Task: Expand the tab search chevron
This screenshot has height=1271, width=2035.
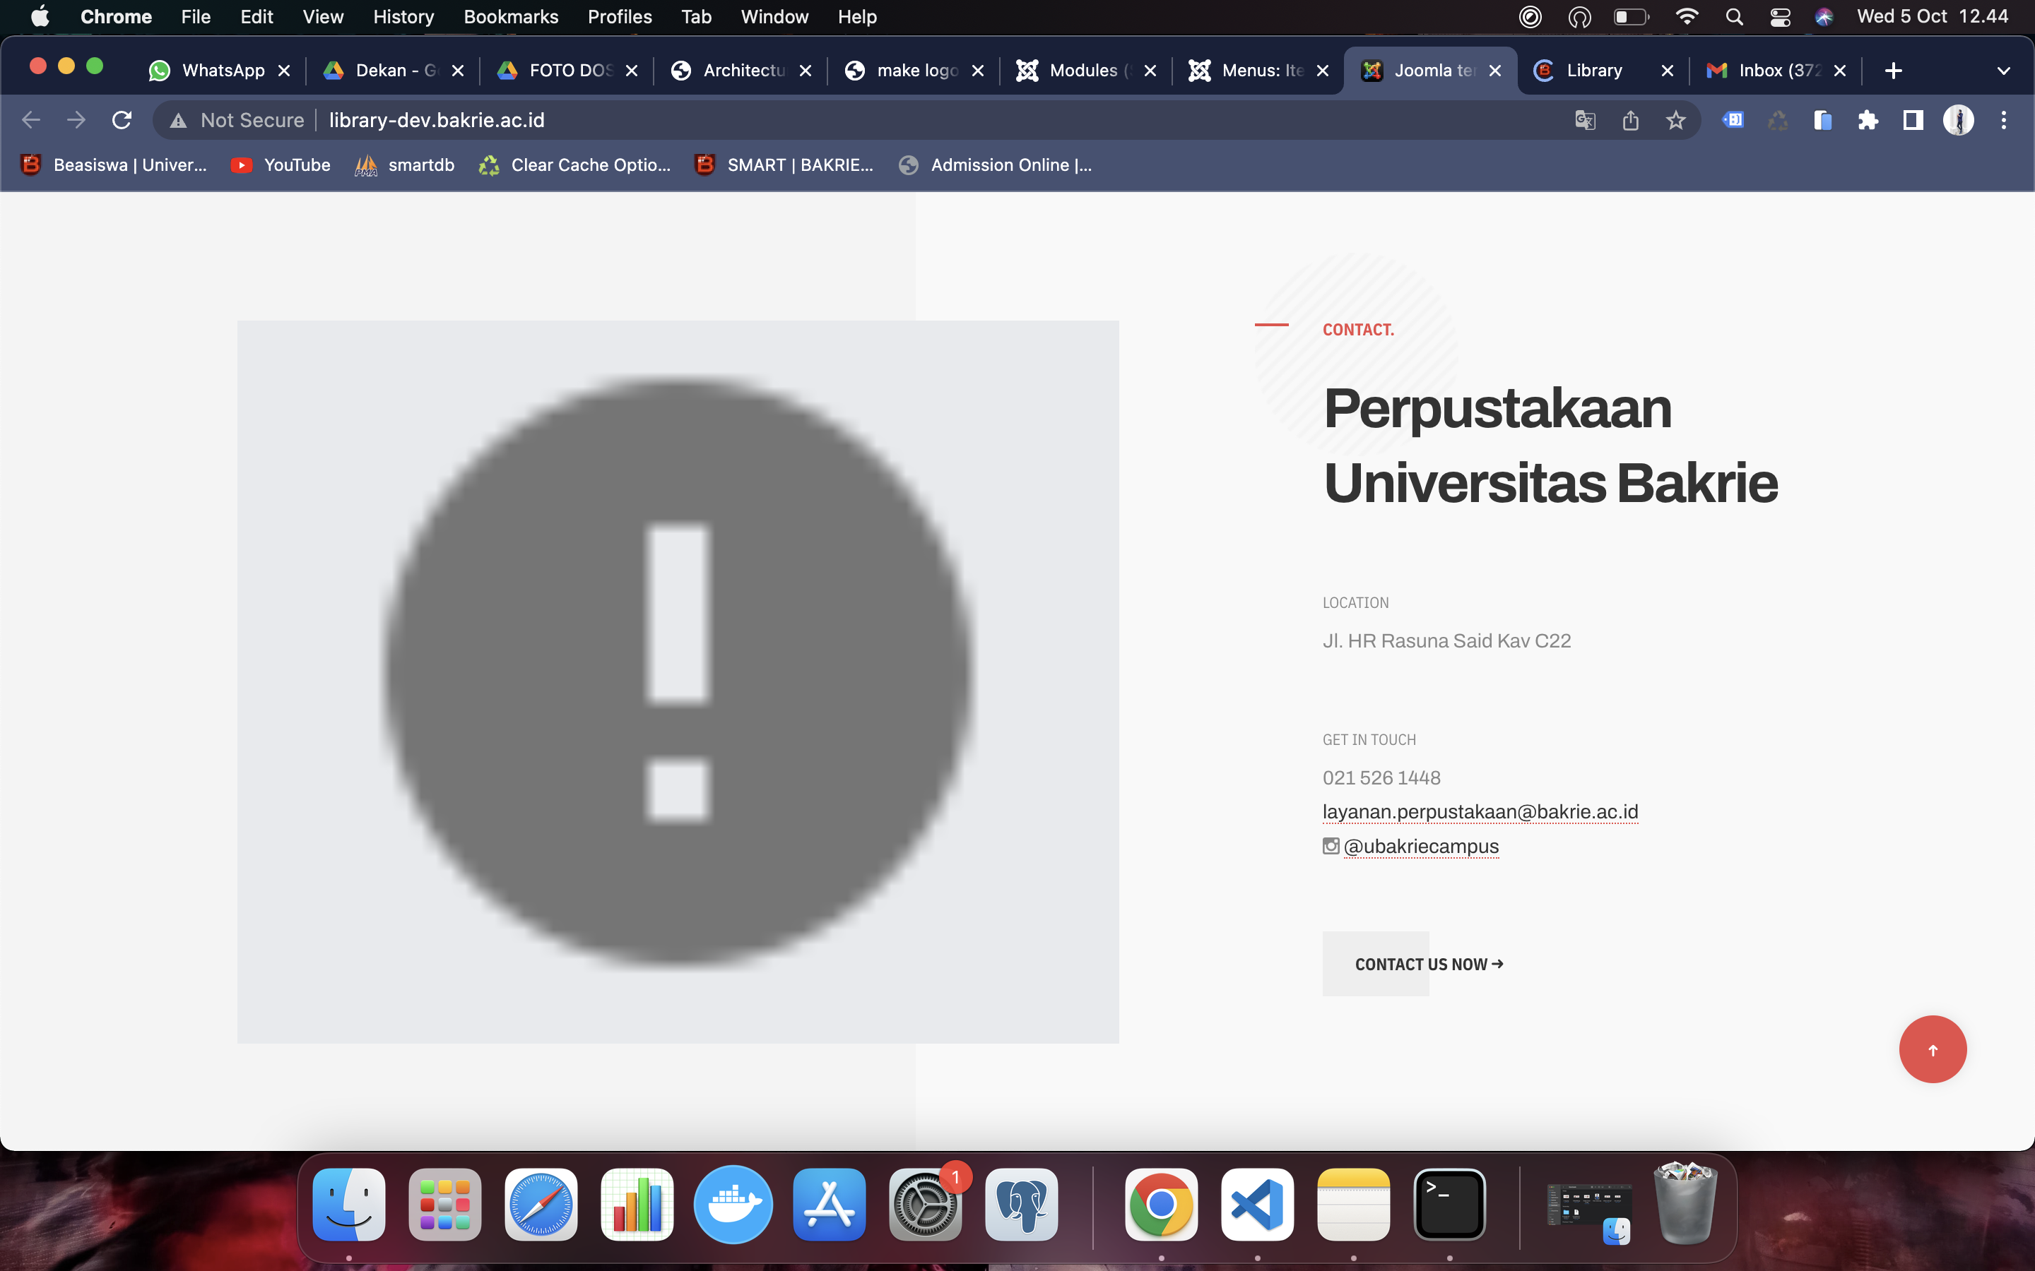Action: pyautogui.click(x=2003, y=71)
